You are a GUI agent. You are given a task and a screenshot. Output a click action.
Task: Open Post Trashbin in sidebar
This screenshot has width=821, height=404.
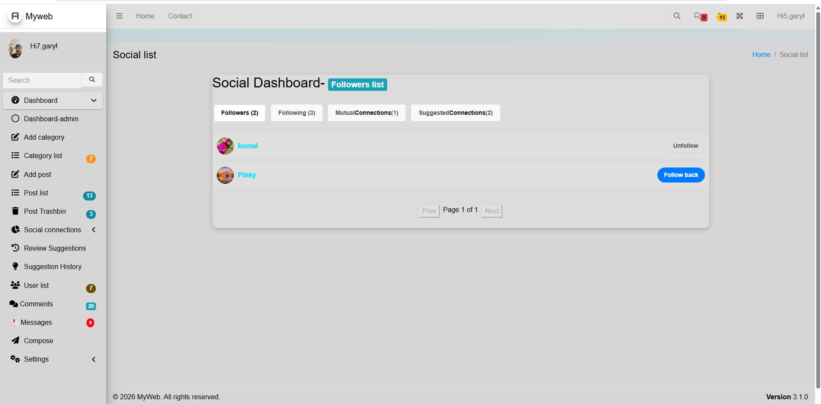coord(53,211)
